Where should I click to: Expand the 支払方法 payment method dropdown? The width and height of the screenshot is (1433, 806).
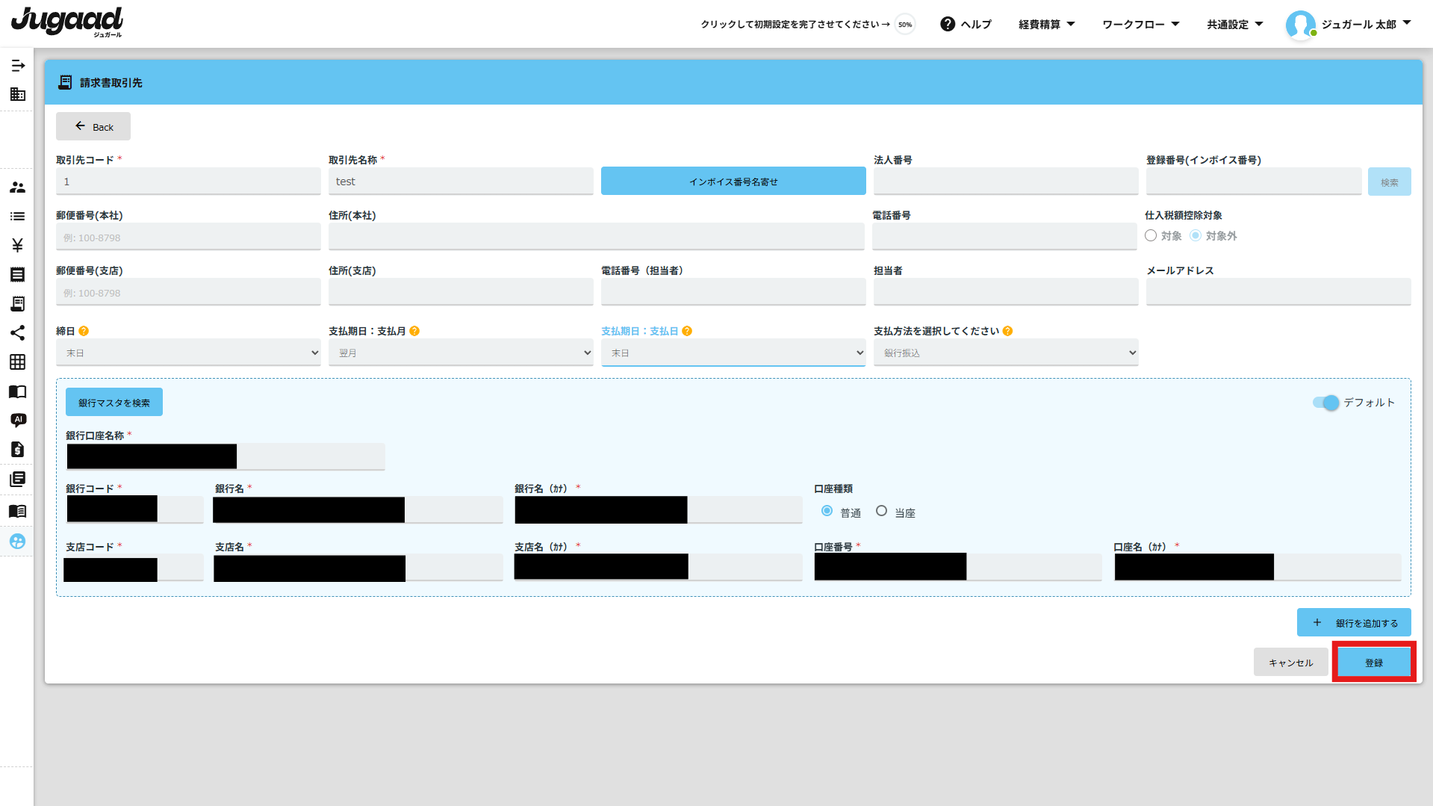[x=1005, y=353]
